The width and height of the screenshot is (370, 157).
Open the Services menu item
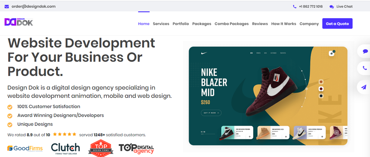[x=161, y=24]
